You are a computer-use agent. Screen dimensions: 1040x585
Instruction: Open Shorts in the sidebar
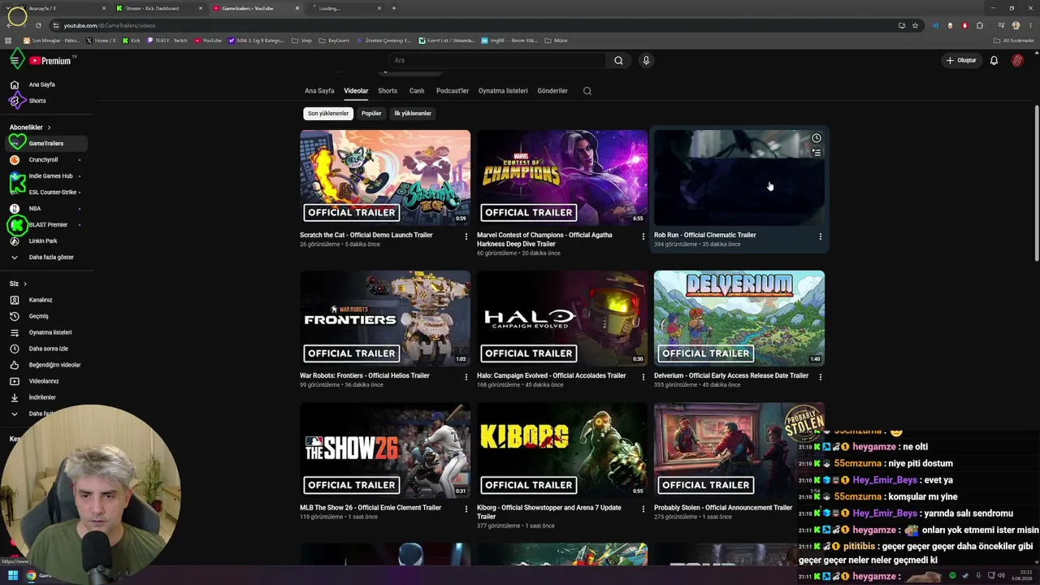pyautogui.click(x=45, y=101)
